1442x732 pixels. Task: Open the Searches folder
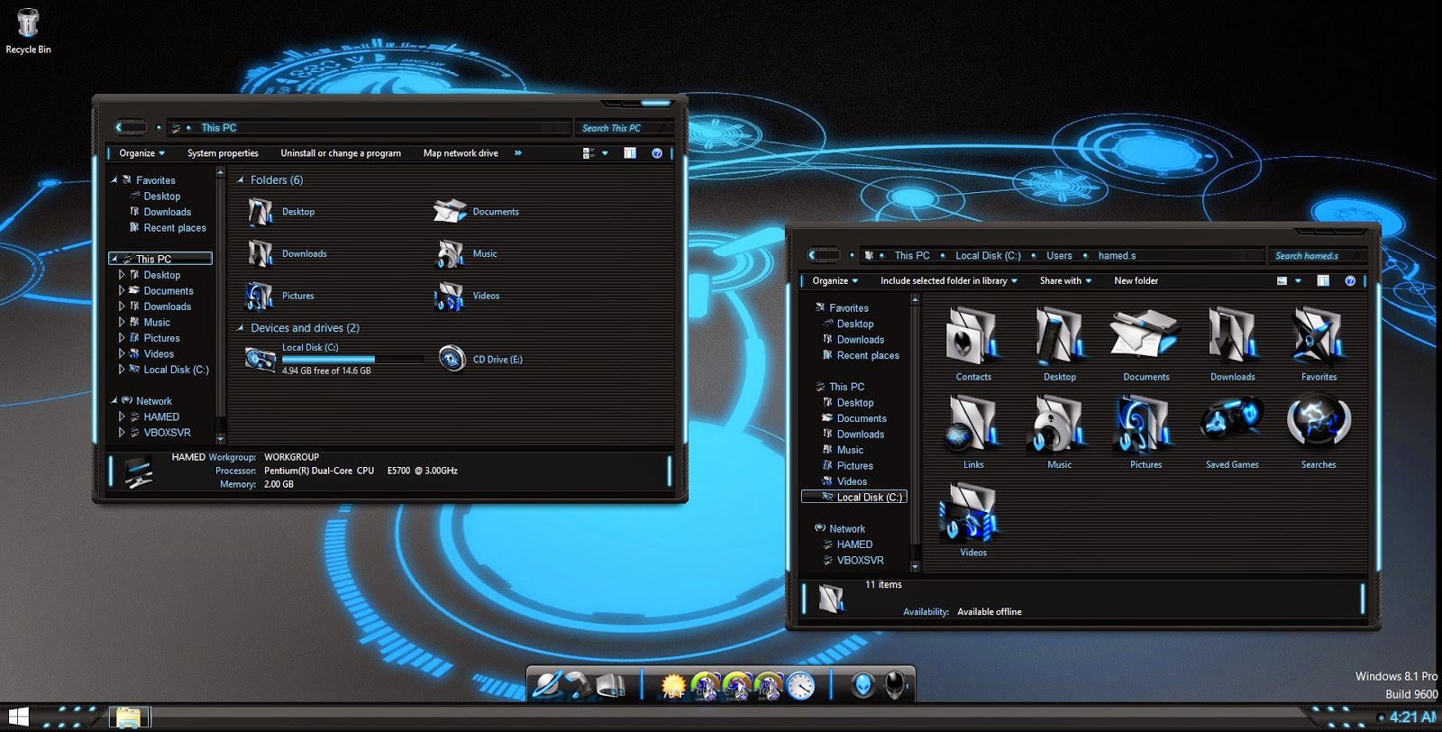click(1318, 421)
